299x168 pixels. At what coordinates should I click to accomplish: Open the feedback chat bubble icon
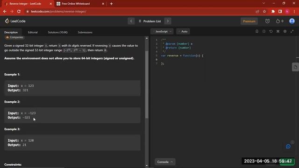click(288, 146)
